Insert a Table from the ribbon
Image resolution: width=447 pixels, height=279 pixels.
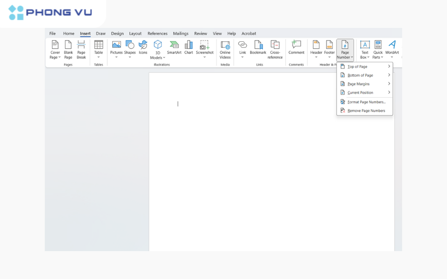point(98,49)
